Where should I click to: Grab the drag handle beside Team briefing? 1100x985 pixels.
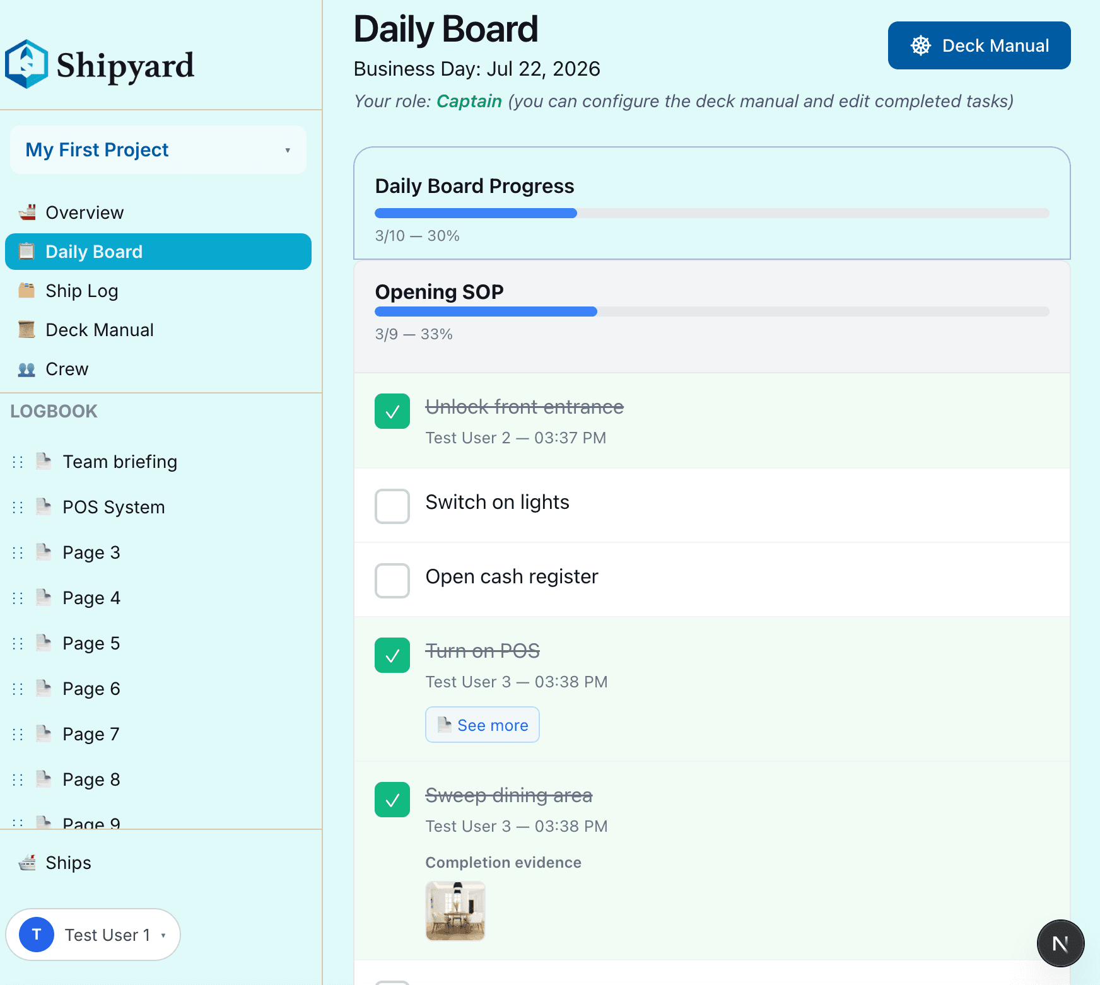click(x=18, y=462)
